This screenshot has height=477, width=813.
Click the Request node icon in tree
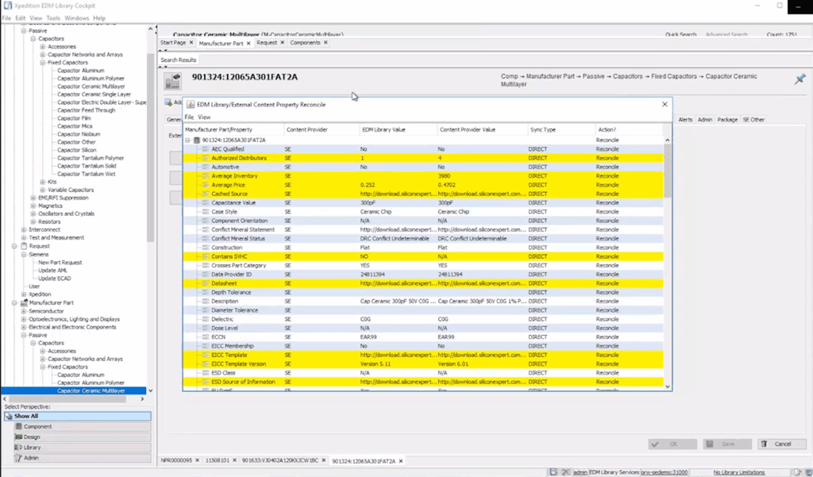[x=24, y=246]
